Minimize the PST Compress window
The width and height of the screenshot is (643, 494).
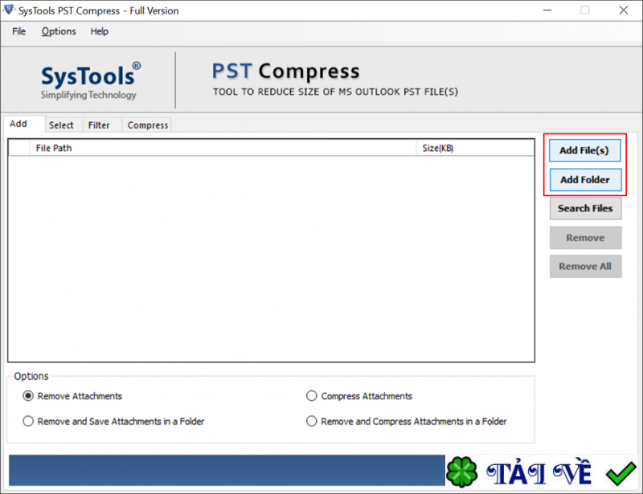(x=547, y=10)
